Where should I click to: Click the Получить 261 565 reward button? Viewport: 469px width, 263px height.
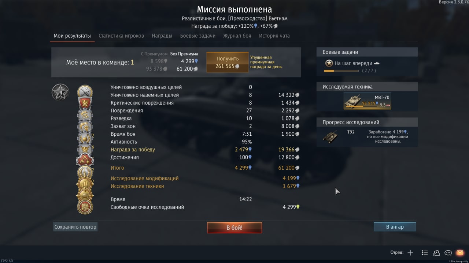coord(228,62)
